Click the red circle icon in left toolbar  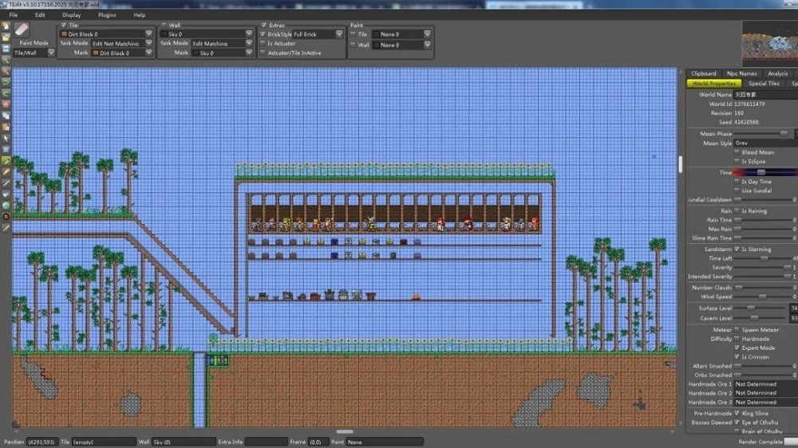tap(6, 104)
